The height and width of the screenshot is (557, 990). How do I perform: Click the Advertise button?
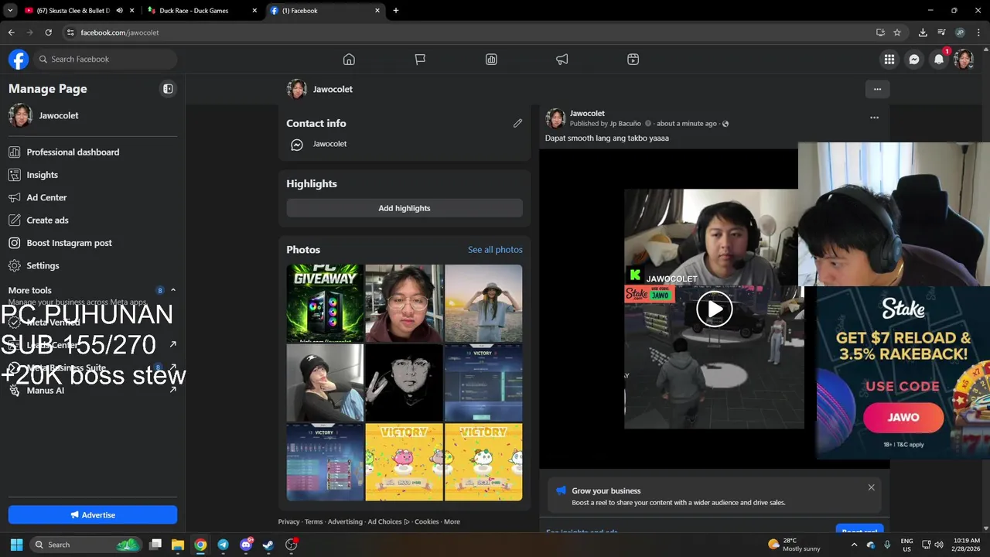click(x=93, y=514)
